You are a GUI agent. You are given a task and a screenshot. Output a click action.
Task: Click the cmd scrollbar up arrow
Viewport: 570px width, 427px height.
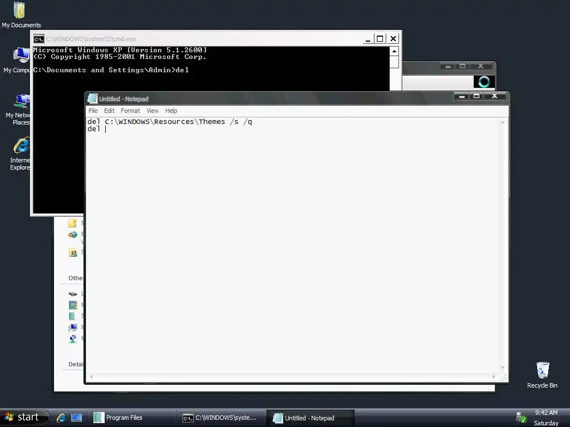click(x=394, y=51)
